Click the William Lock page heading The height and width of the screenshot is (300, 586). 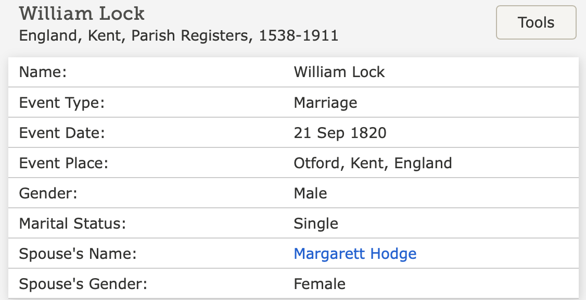tap(82, 13)
